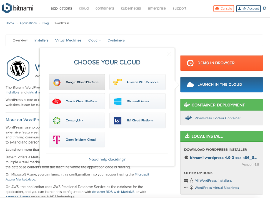
Task: Choose Amazon Web Services as your cloud
Action: point(137,82)
